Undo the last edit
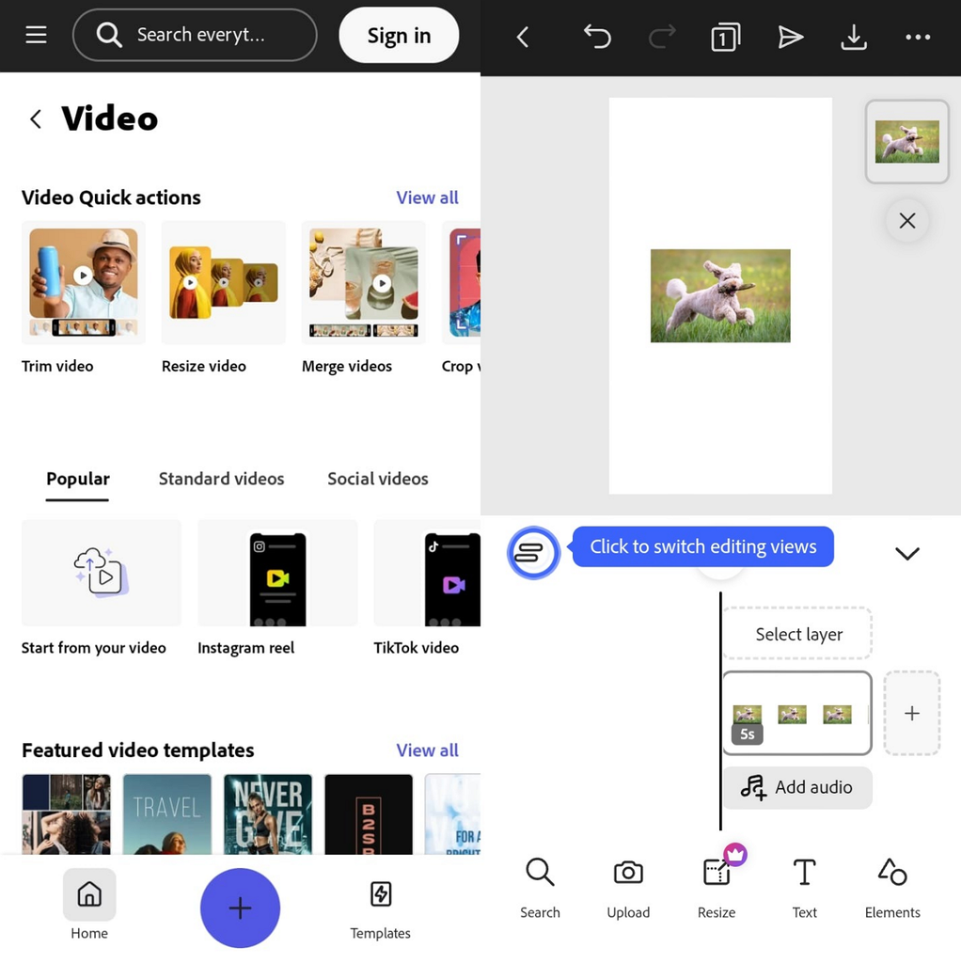The width and height of the screenshot is (961, 963). click(x=597, y=37)
